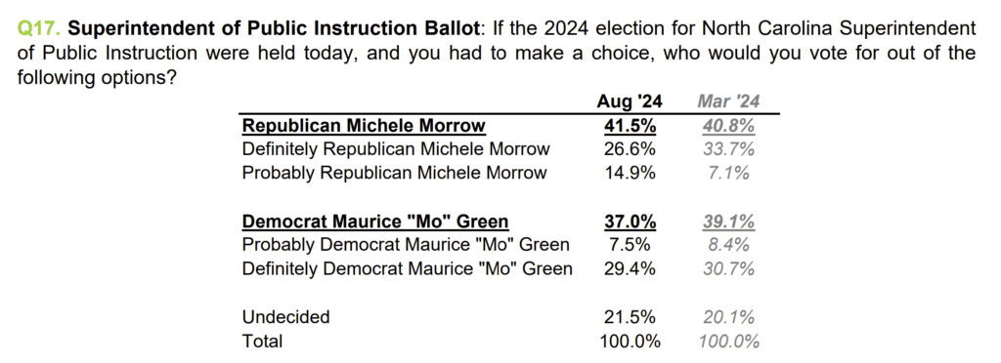The image size is (1001, 363).
Task: Click the Mar '24 column header
Action: tap(728, 101)
